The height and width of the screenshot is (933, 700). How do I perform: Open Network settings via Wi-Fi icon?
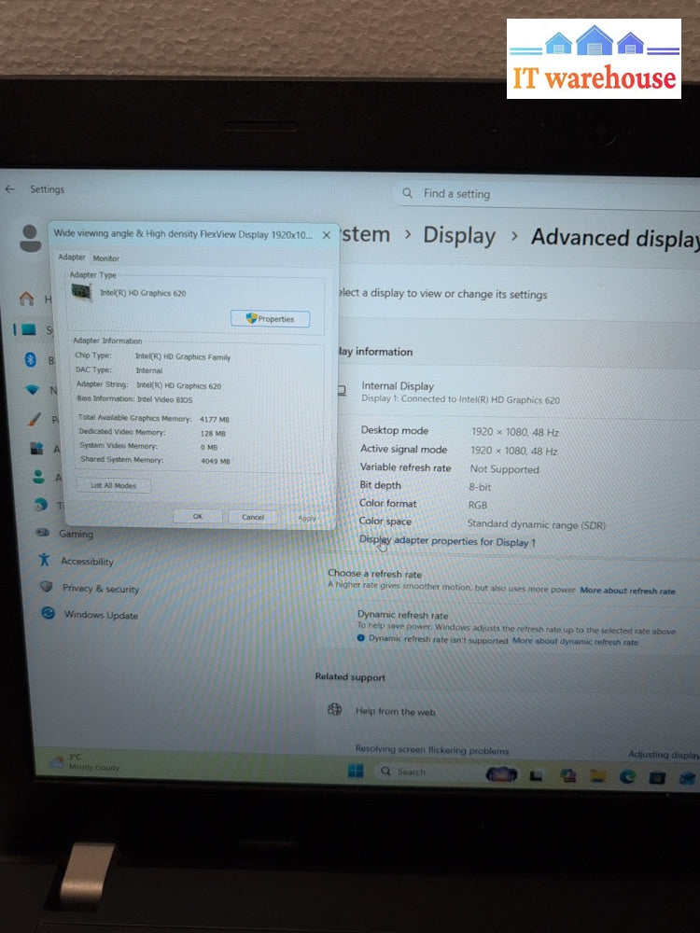coord(32,389)
